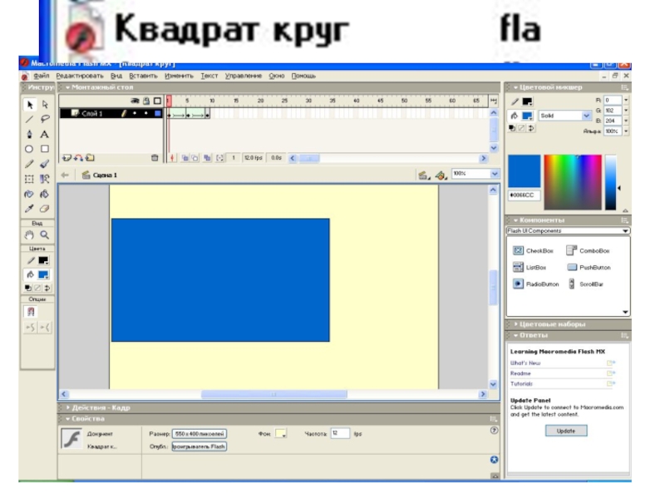
Task: Toggle No Color button in toolbox
Action: click(37, 288)
